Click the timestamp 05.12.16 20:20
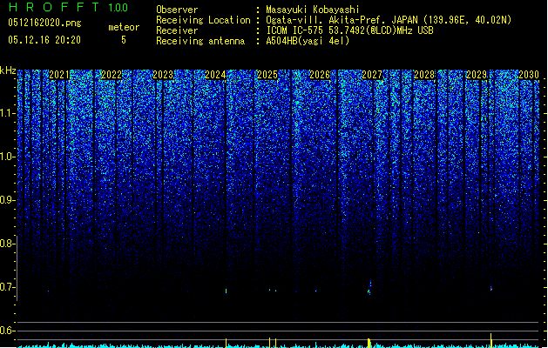Image resolution: width=548 pixels, height=348 pixels. [x=44, y=40]
